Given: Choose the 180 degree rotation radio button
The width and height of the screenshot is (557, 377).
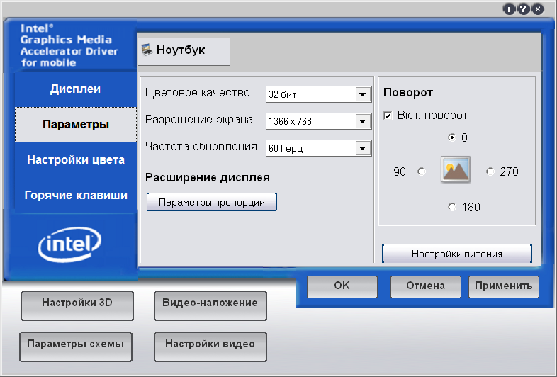Looking at the screenshot, I should click(452, 207).
